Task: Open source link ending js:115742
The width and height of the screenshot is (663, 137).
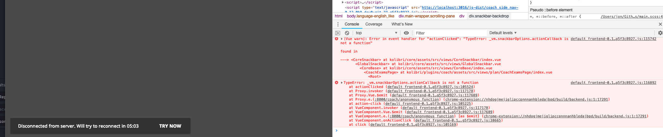Action: click(x=613, y=39)
